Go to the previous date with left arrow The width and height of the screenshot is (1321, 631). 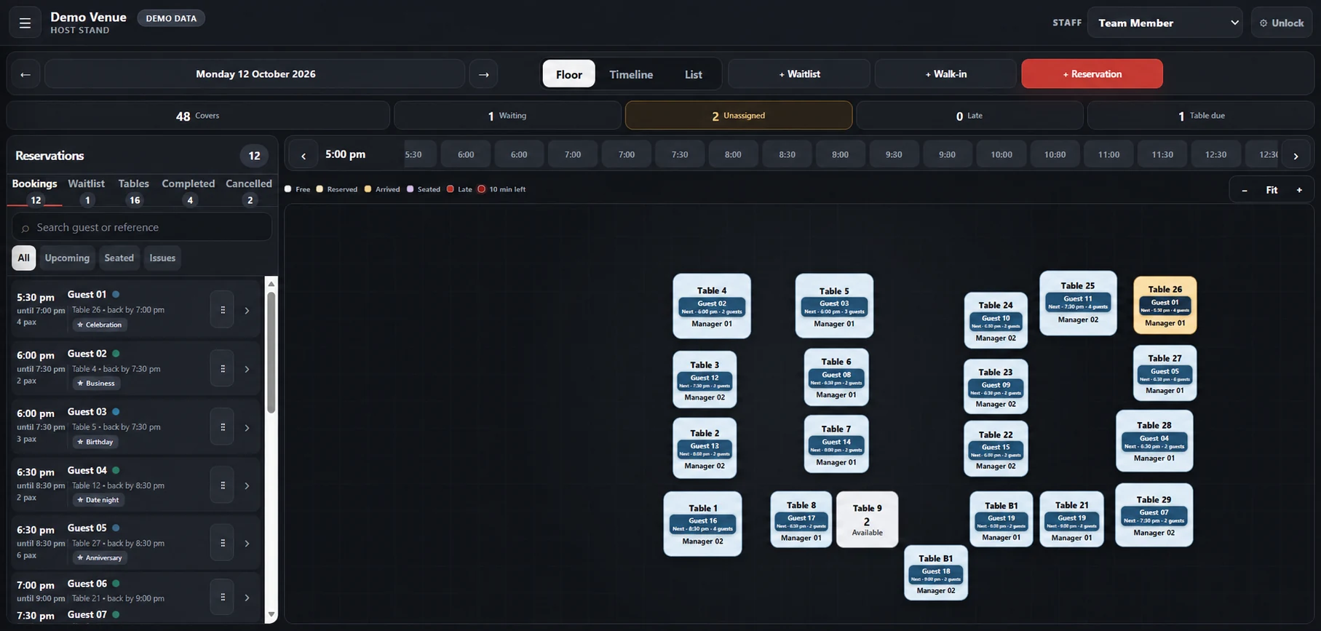[x=25, y=74]
